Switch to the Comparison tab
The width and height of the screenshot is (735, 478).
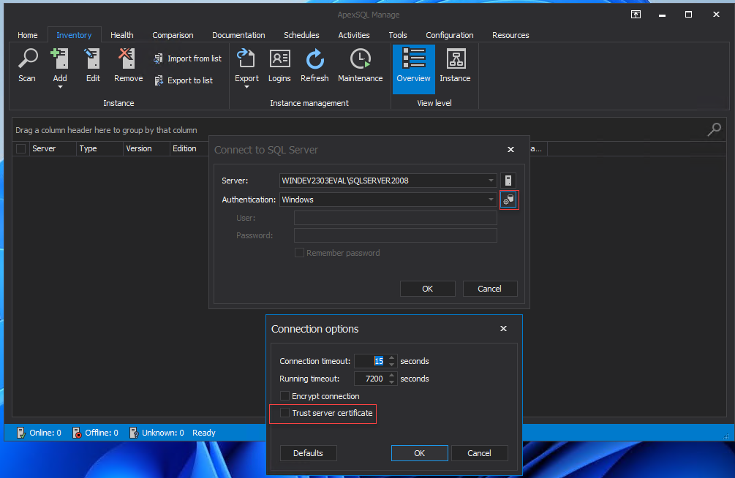click(x=173, y=35)
